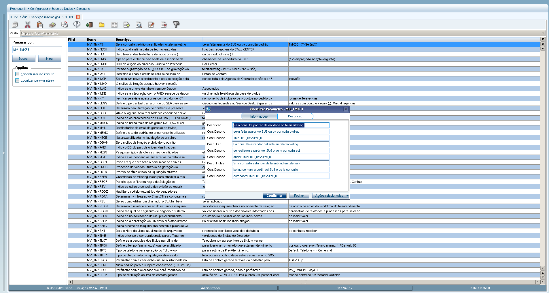549x293 pixels.
Task: Open help with the question mark icon
Action: click(x=77, y=25)
